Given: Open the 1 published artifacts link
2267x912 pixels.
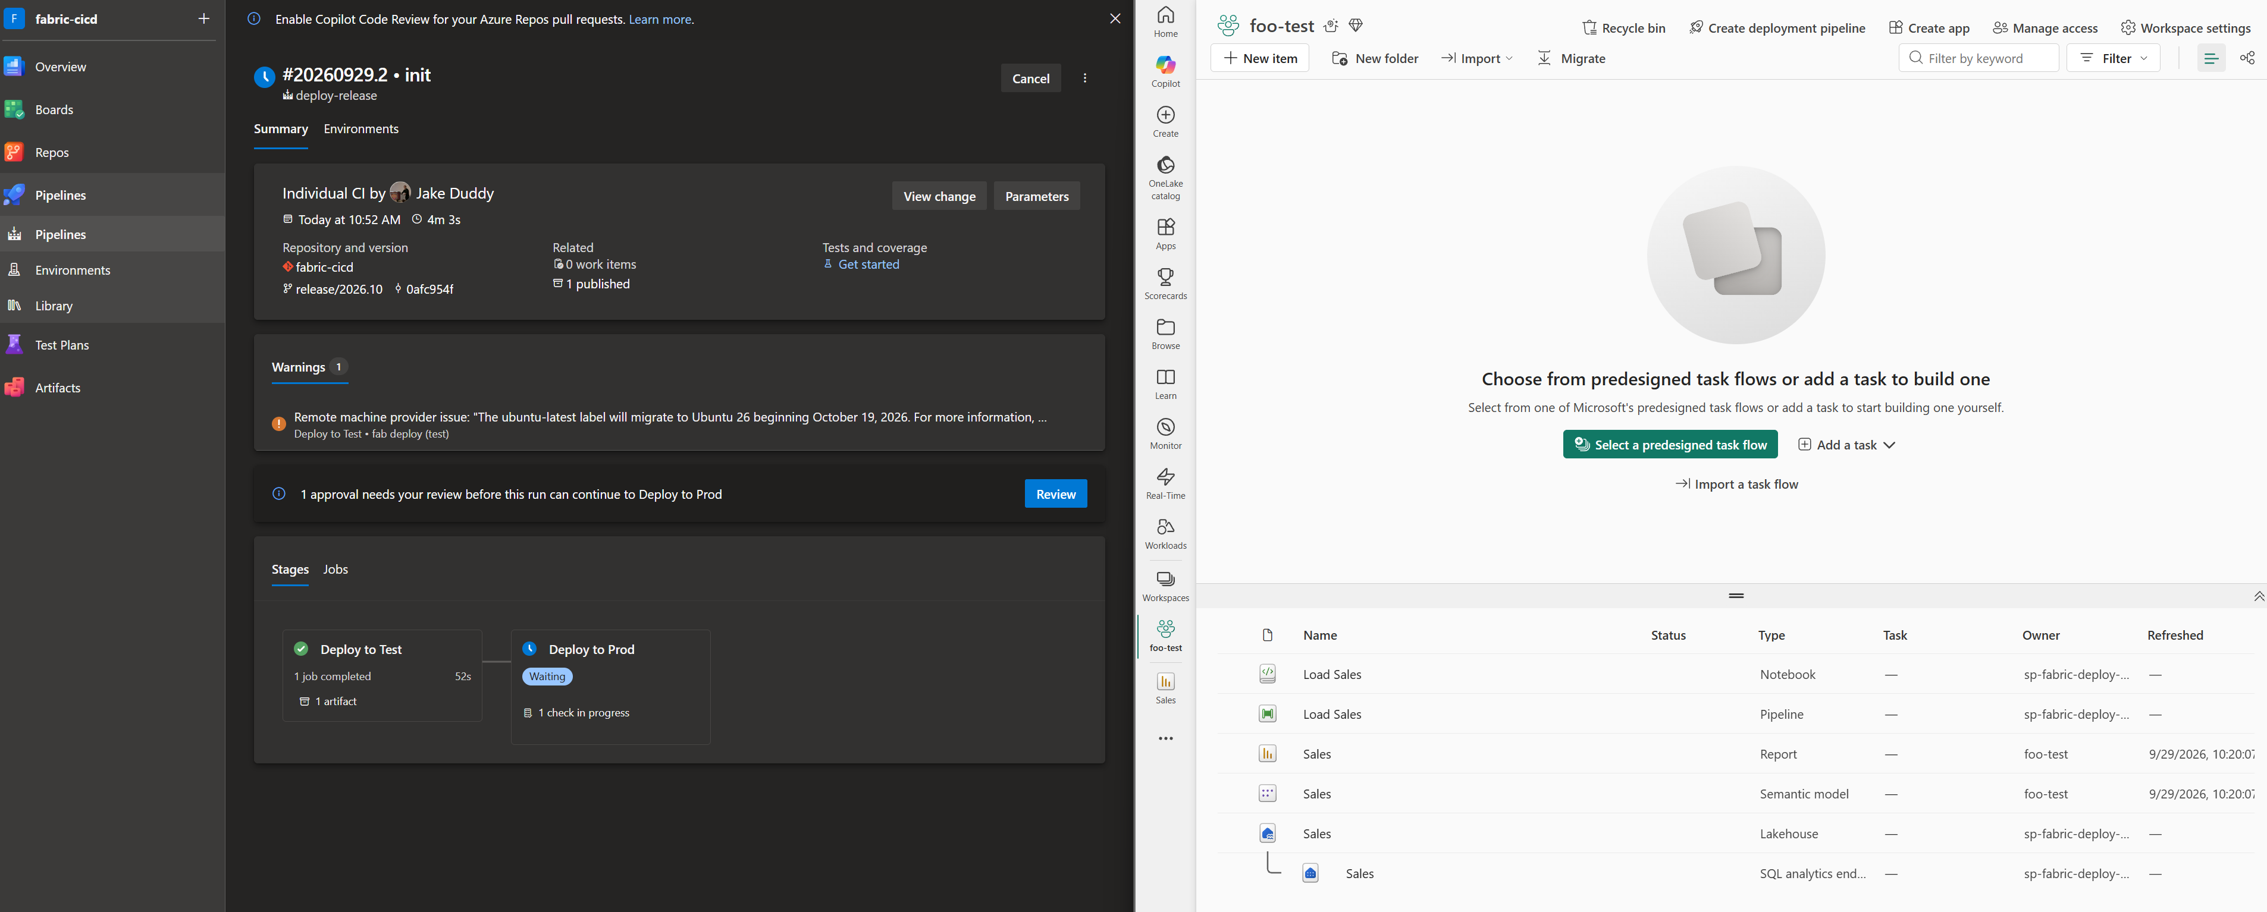Looking at the screenshot, I should click(598, 284).
